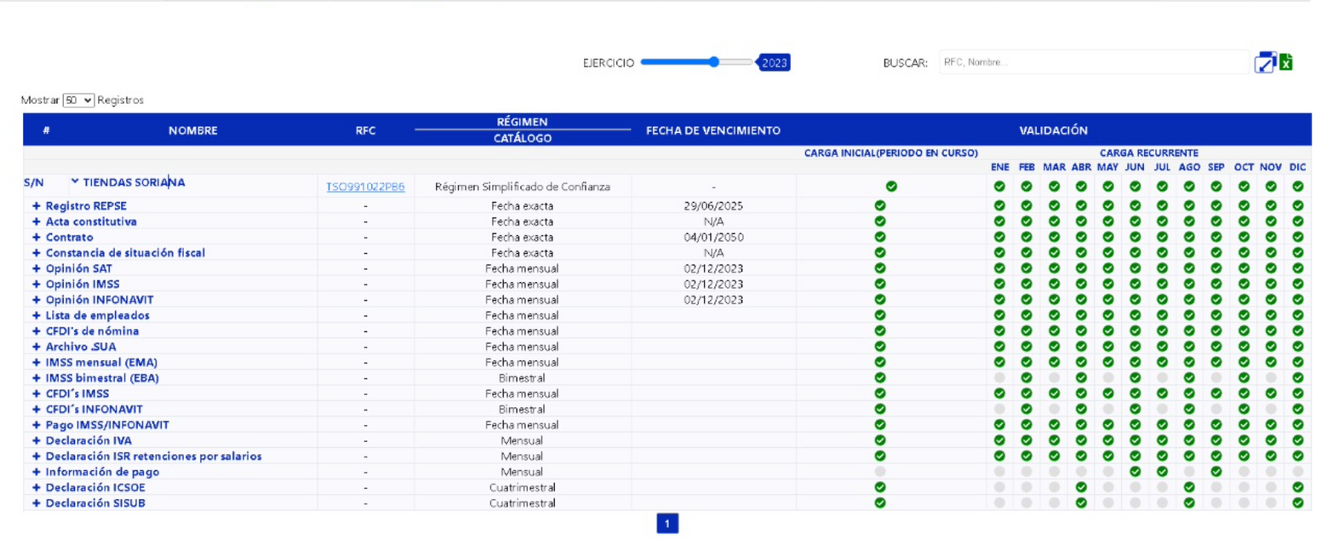1327x540 pixels.
Task: Click Información de pago June green check
Action: point(1135,471)
